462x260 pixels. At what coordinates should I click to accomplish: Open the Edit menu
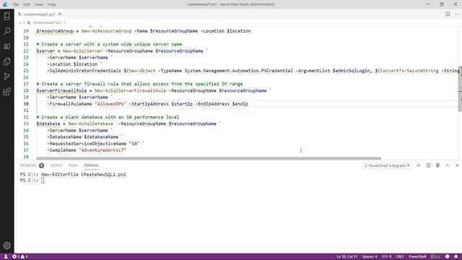(x=27, y=4)
